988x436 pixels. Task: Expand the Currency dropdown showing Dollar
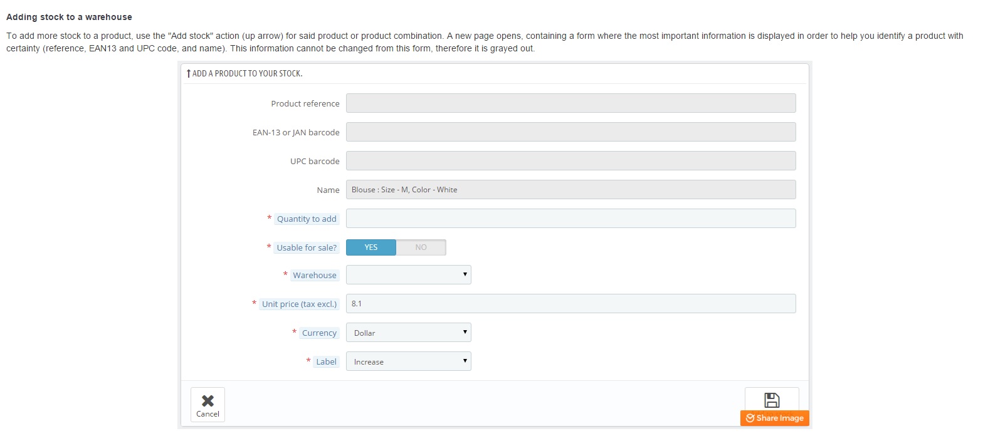pyautogui.click(x=408, y=333)
